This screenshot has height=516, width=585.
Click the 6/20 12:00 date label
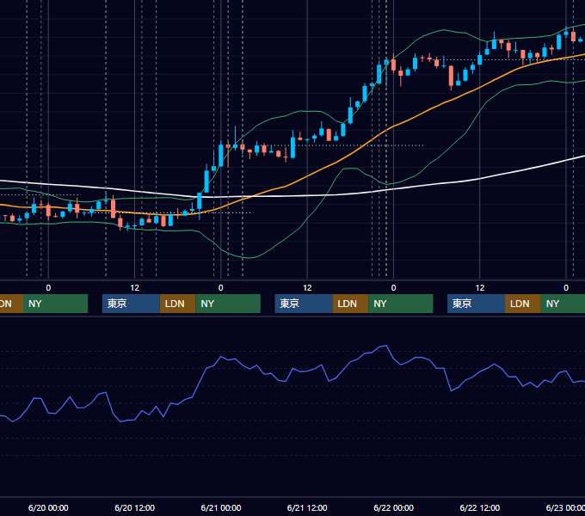tap(134, 507)
